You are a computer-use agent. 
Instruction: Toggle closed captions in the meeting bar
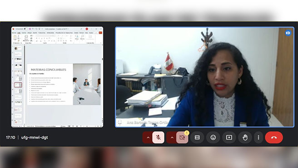point(197,138)
